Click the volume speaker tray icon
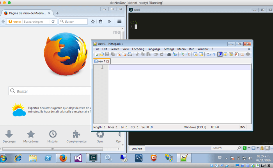The height and width of the screenshot is (168, 273). (250, 158)
